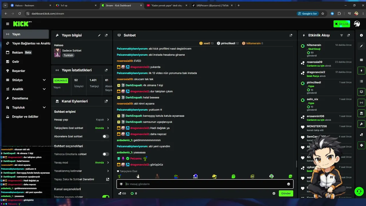This screenshot has width=366, height=206.
Task: Select Yayın in the sidebar
Action: (26, 34)
